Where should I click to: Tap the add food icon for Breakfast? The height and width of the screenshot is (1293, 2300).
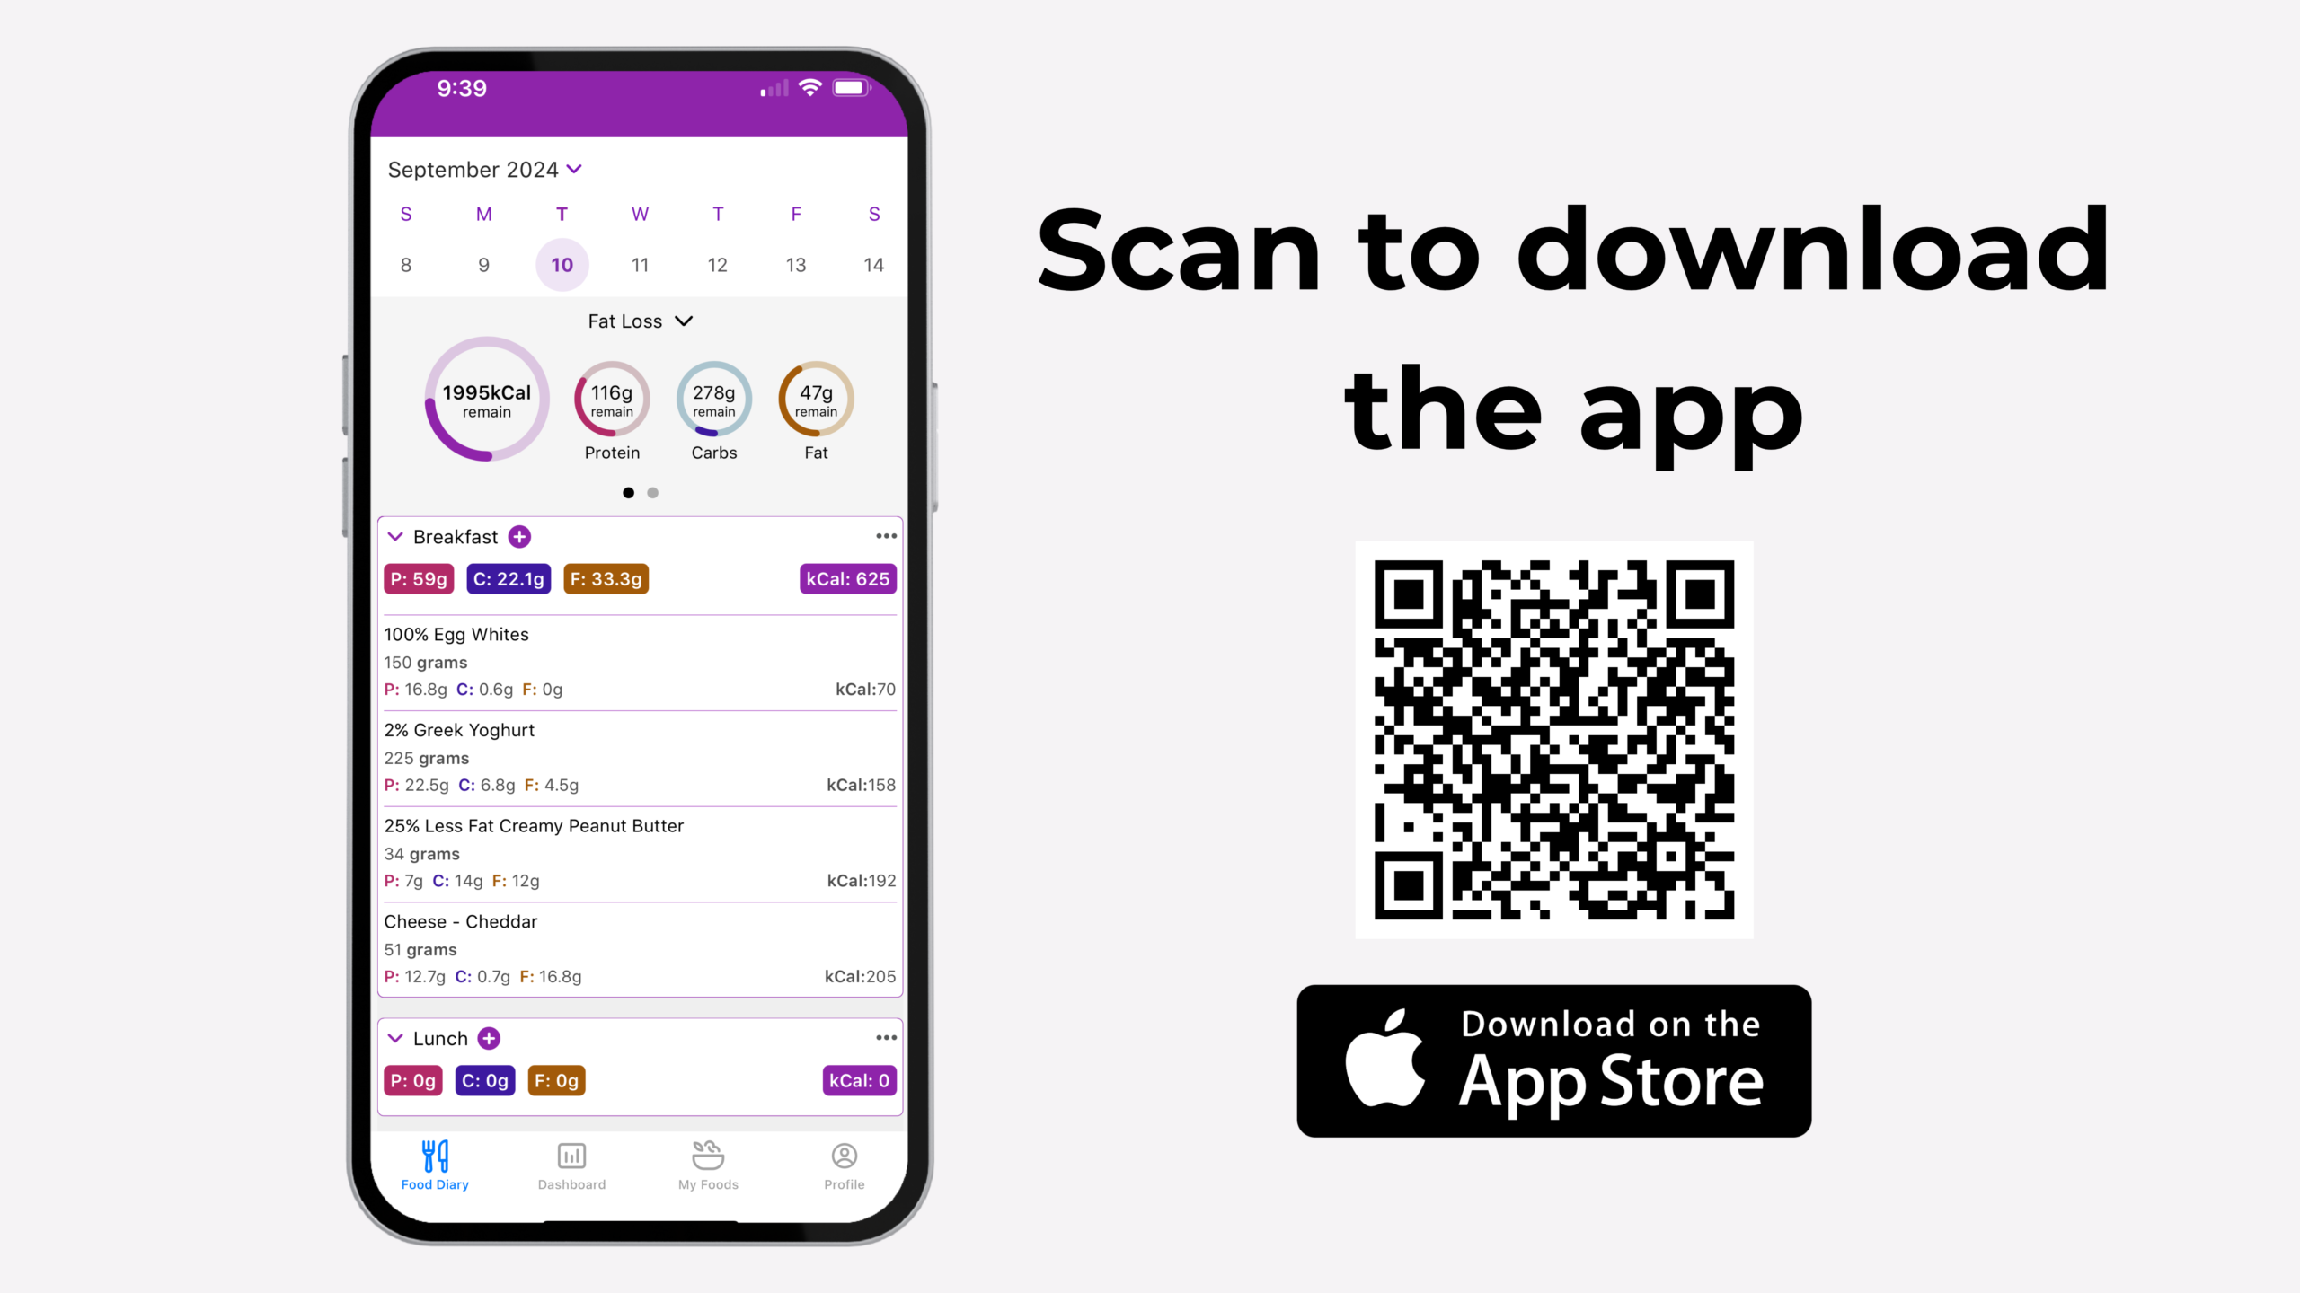point(518,535)
